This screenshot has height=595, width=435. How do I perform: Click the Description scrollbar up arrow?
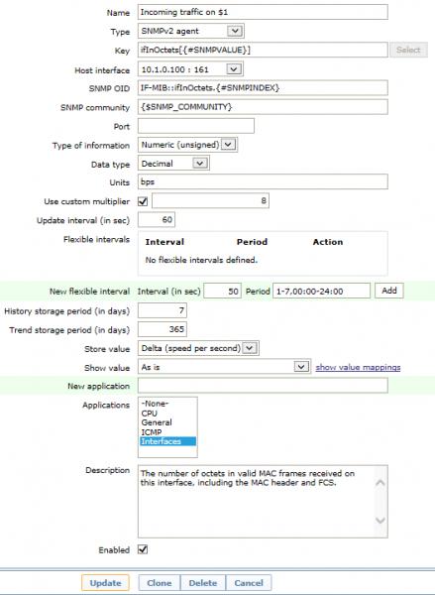381,483
